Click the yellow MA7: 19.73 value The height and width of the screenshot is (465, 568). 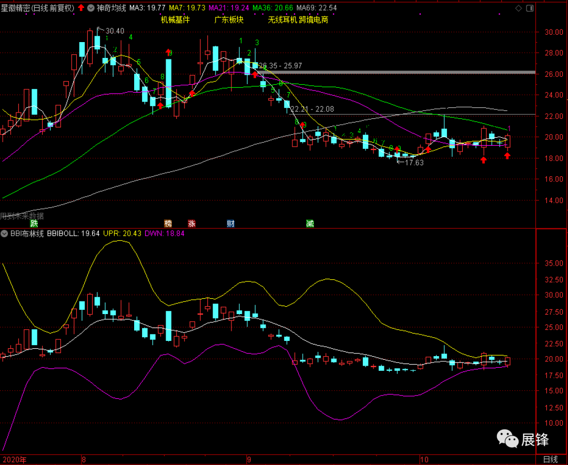[187, 8]
